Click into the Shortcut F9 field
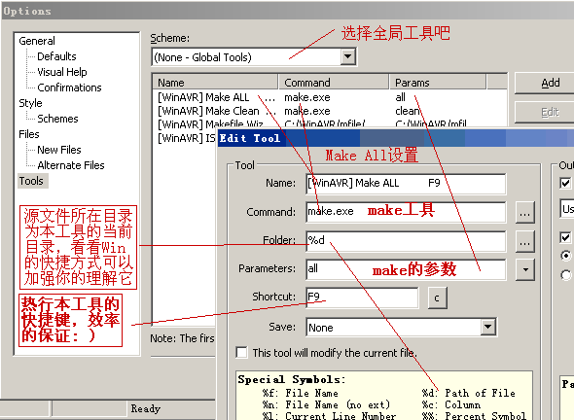The width and height of the screenshot is (574, 420). (362, 297)
